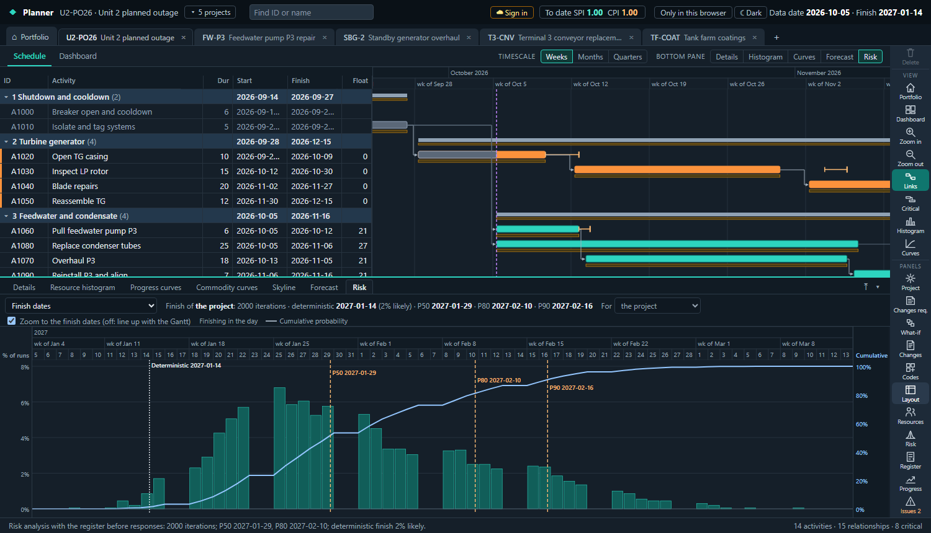Open Portfolio view from sidebar house icon

pos(911,91)
